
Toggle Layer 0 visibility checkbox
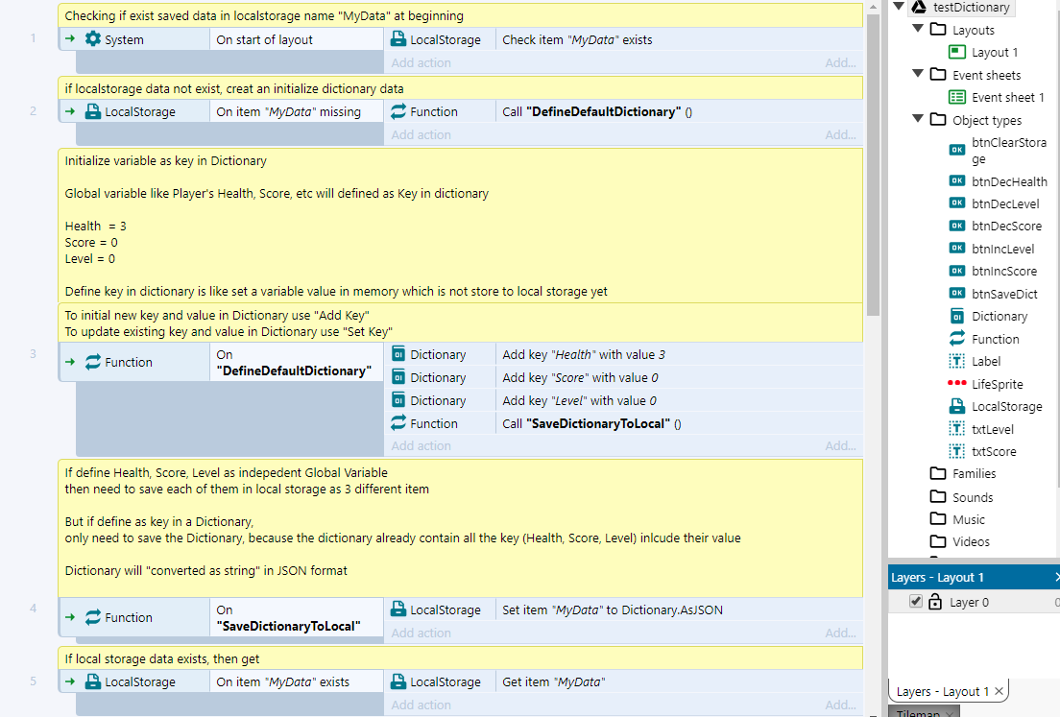pos(915,602)
